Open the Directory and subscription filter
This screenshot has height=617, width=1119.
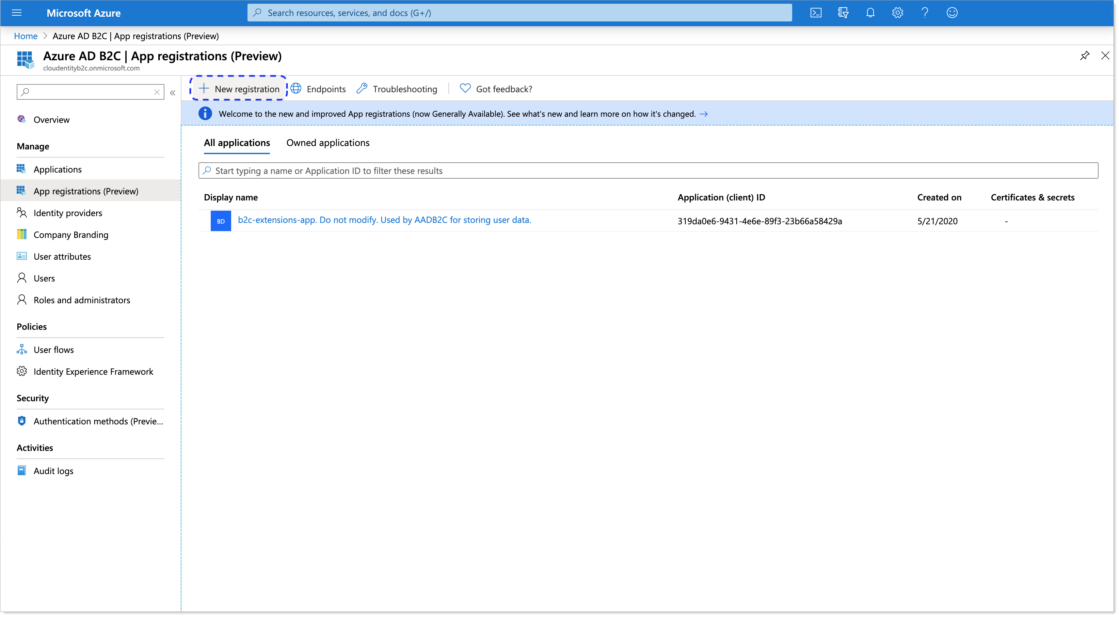coord(843,13)
